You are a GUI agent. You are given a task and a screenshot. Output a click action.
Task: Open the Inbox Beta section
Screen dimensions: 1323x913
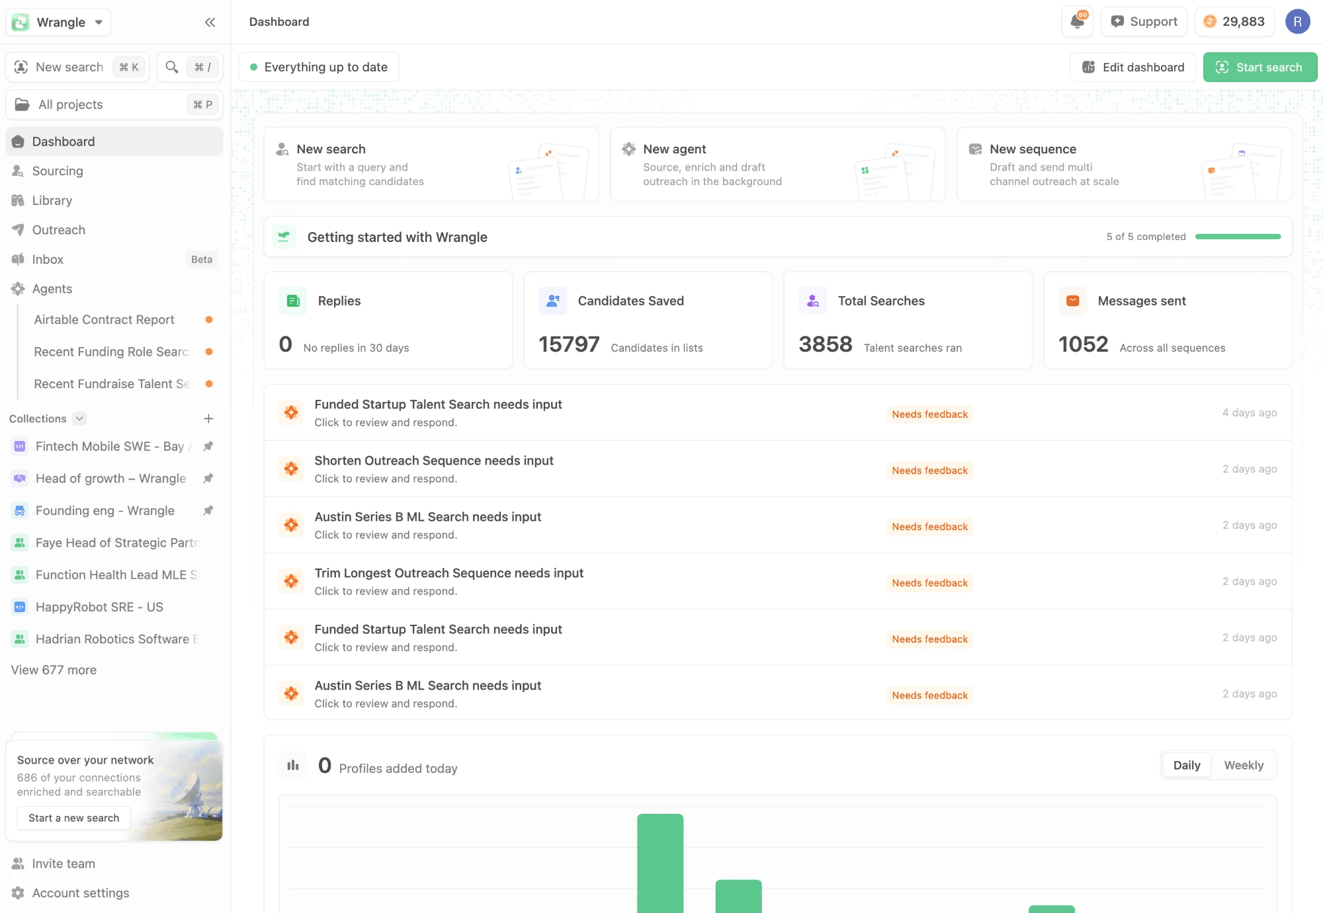(114, 259)
